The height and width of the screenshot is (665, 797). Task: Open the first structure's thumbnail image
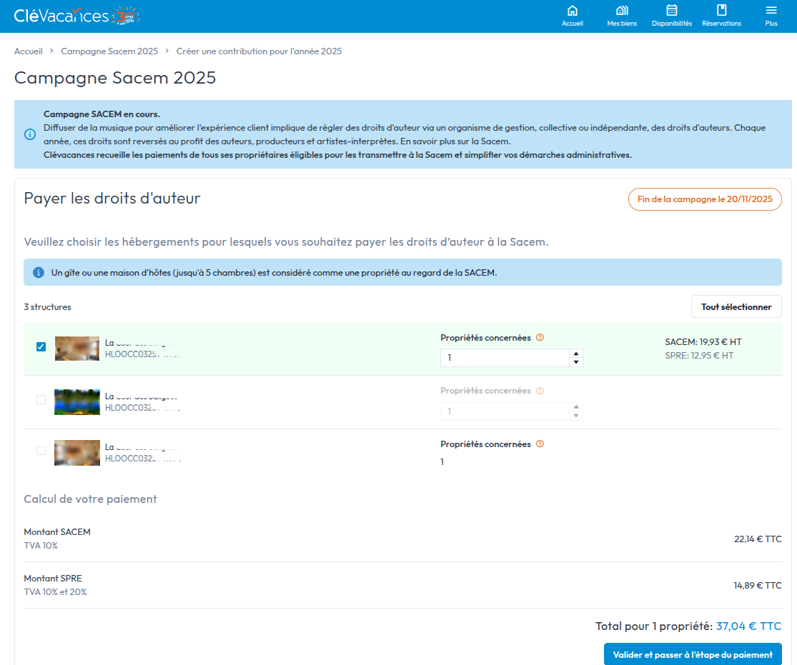click(76, 349)
